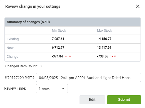Click the Existing Min Stock value 7,087.61
The height and width of the screenshot is (108, 145).
tap(58, 39)
